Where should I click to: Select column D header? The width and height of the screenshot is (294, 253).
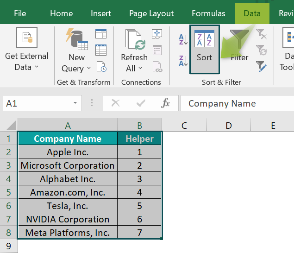228,126
